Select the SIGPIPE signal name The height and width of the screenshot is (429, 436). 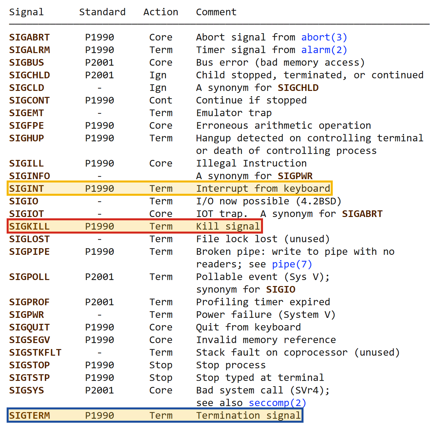30,251
